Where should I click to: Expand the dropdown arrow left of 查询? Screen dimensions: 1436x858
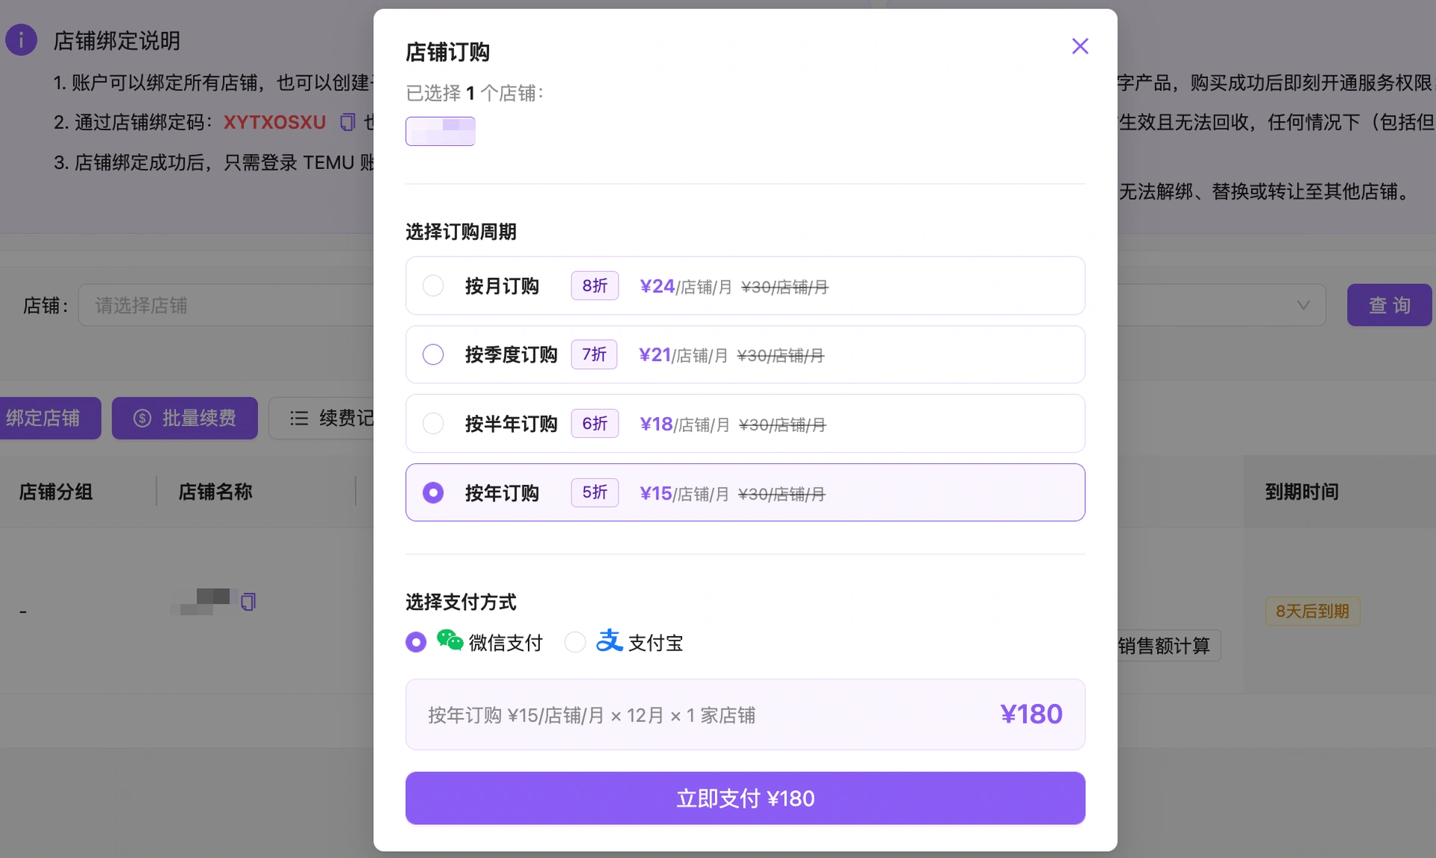(1303, 305)
